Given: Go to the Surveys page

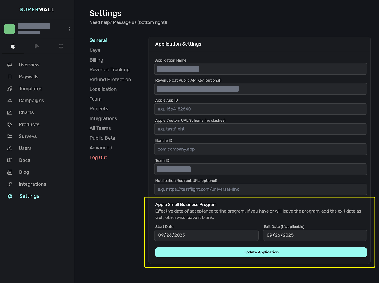Looking at the screenshot, I should point(28,136).
